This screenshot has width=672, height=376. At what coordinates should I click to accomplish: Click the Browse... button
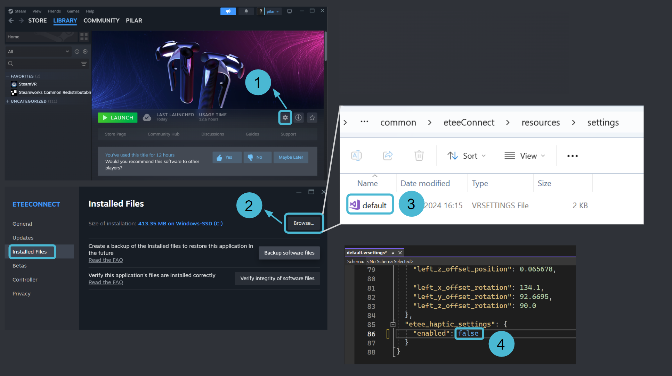(x=304, y=223)
